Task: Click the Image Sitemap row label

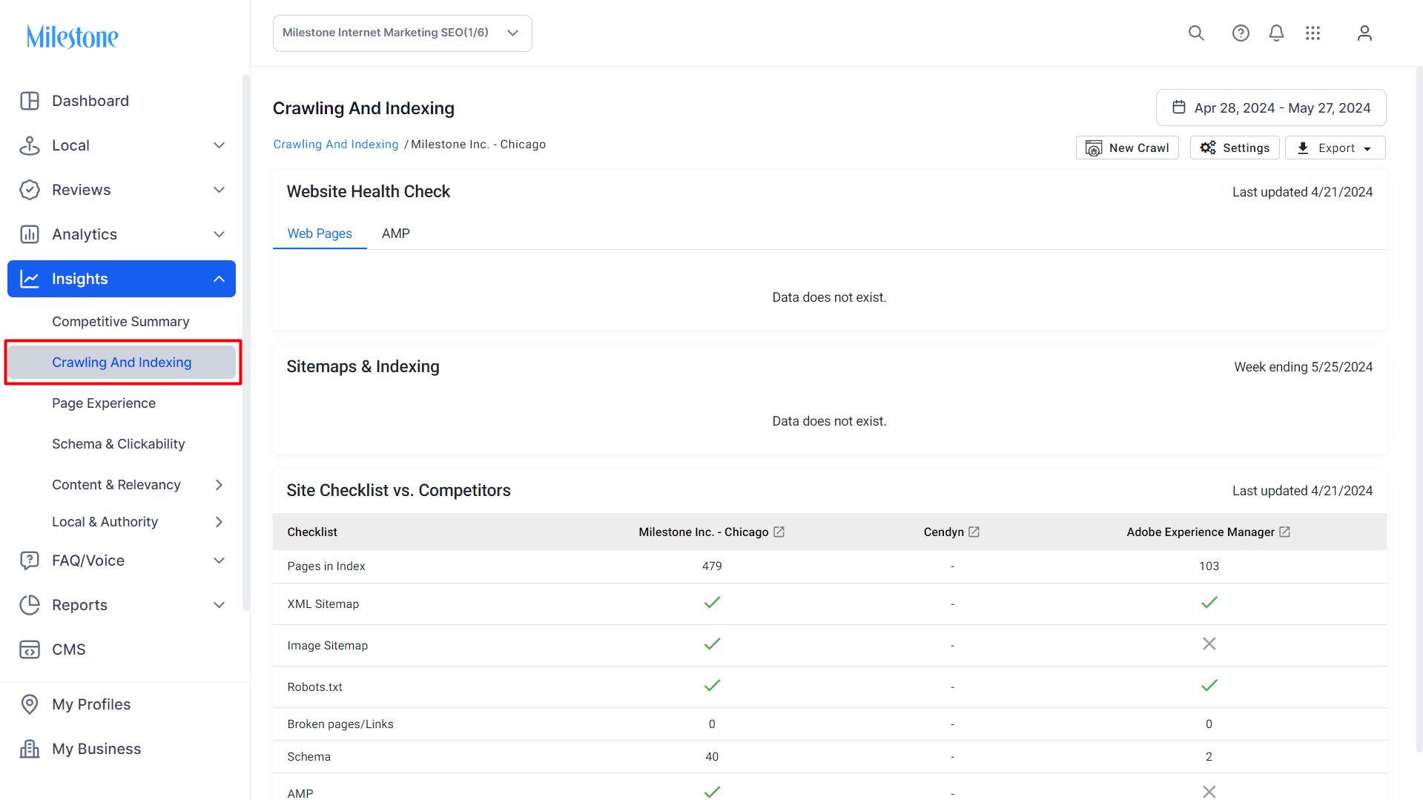Action: tap(328, 646)
